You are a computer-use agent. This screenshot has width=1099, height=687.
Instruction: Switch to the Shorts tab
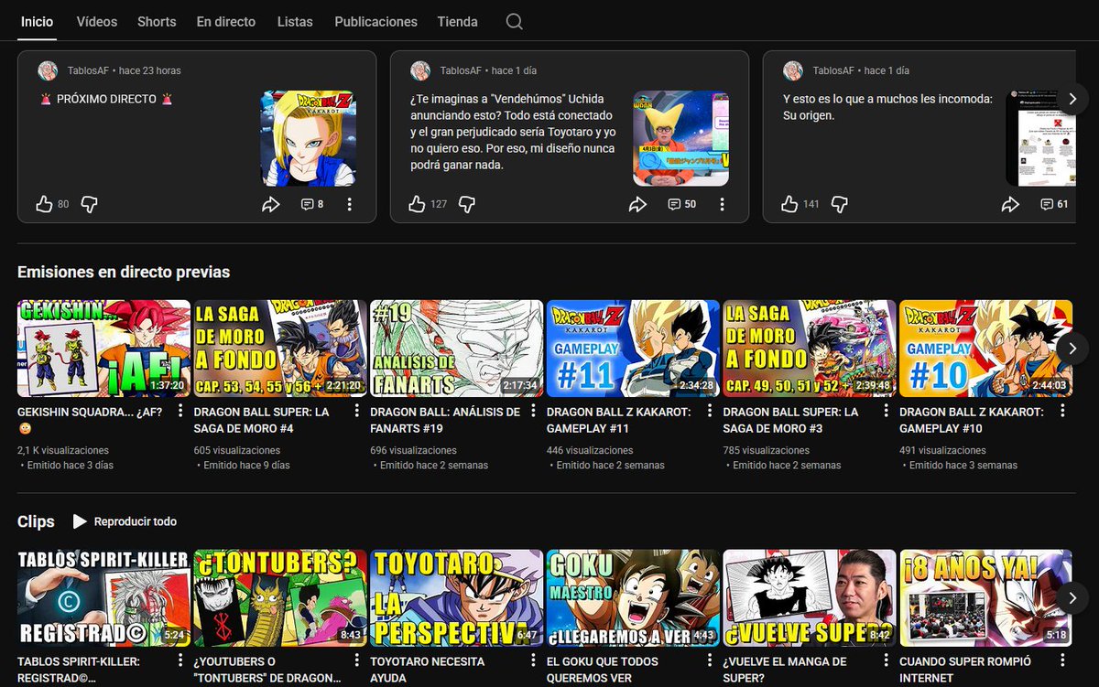pyautogui.click(x=157, y=21)
